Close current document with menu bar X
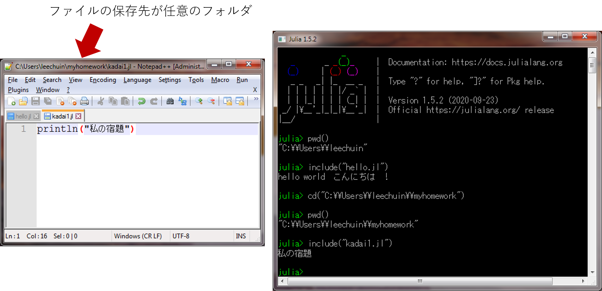This screenshot has width=602, height=291. pyautogui.click(x=255, y=90)
